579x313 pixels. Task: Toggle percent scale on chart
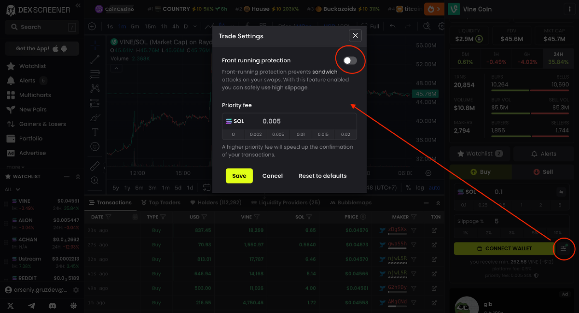(408, 187)
